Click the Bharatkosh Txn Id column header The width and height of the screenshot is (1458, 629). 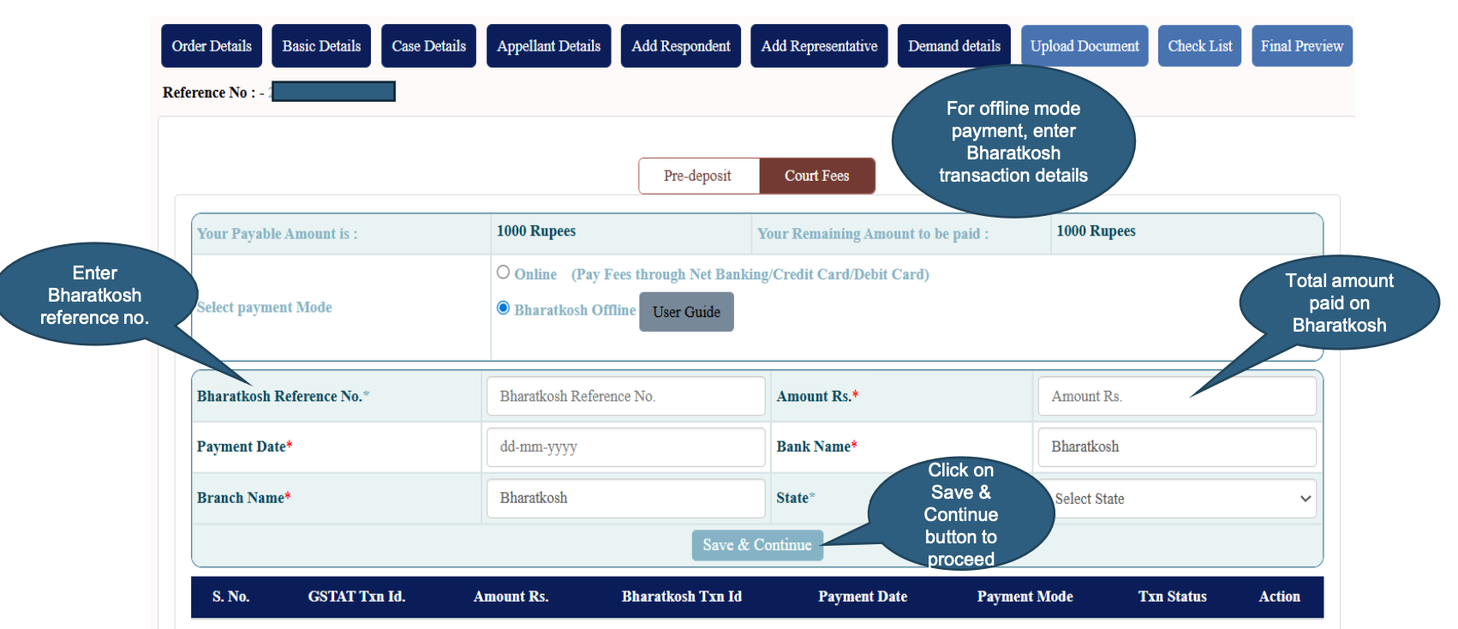[682, 596]
